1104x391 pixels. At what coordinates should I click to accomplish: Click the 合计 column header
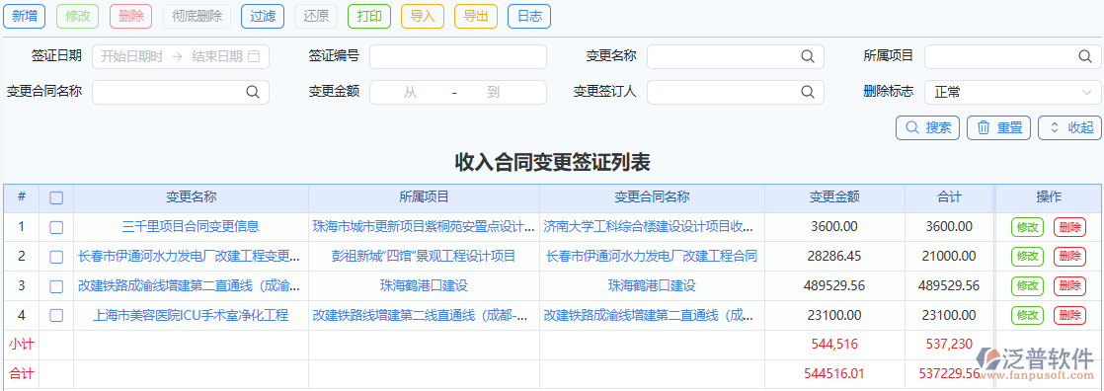click(949, 197)
